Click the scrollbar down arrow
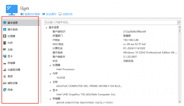Viewport: 184px width, 106px height. (x=179, y=102)
